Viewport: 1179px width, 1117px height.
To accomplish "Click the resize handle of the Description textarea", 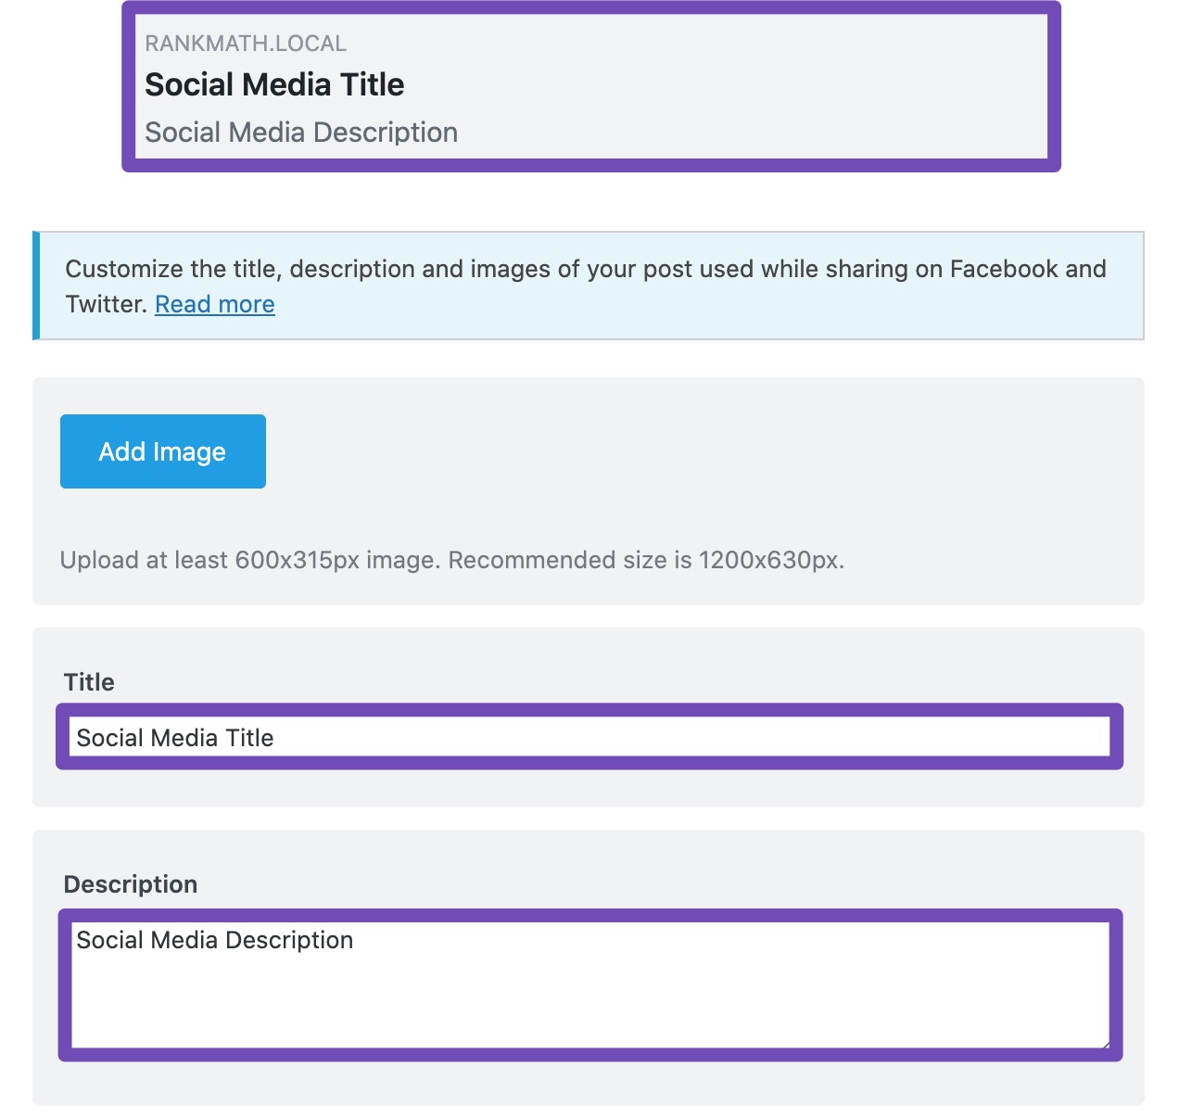I will tap(1106, 1045).
